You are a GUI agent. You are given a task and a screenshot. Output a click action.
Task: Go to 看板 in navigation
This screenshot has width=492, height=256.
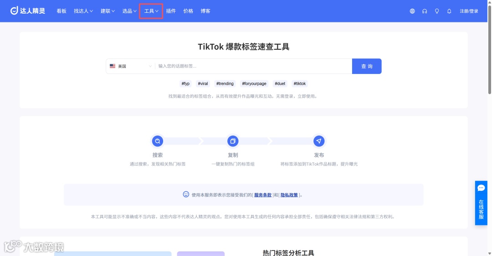[61, 11]
